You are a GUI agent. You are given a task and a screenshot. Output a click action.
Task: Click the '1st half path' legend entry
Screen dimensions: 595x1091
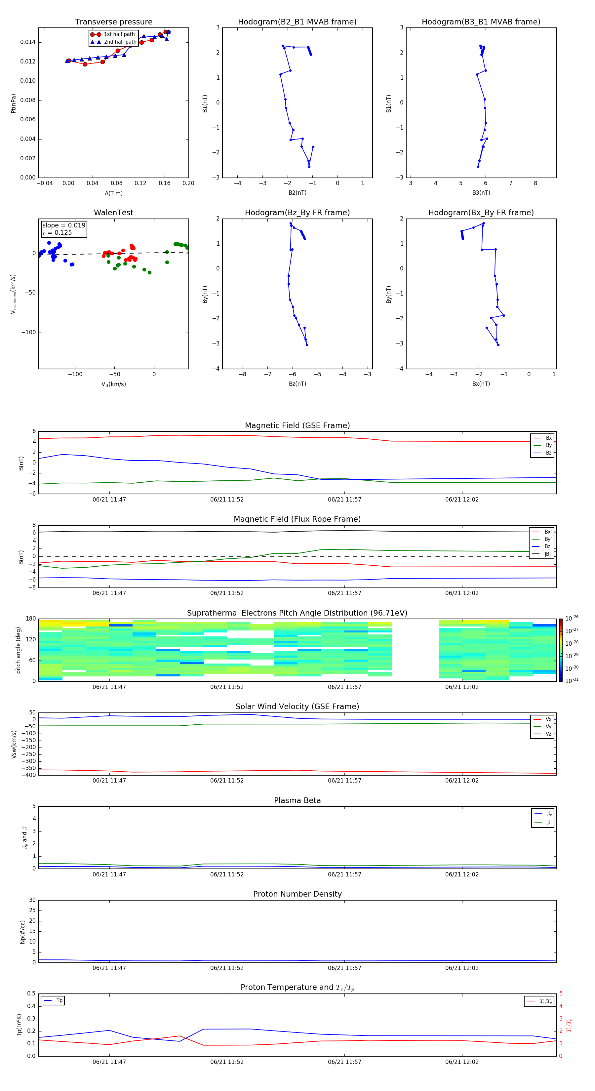point(113,34)
